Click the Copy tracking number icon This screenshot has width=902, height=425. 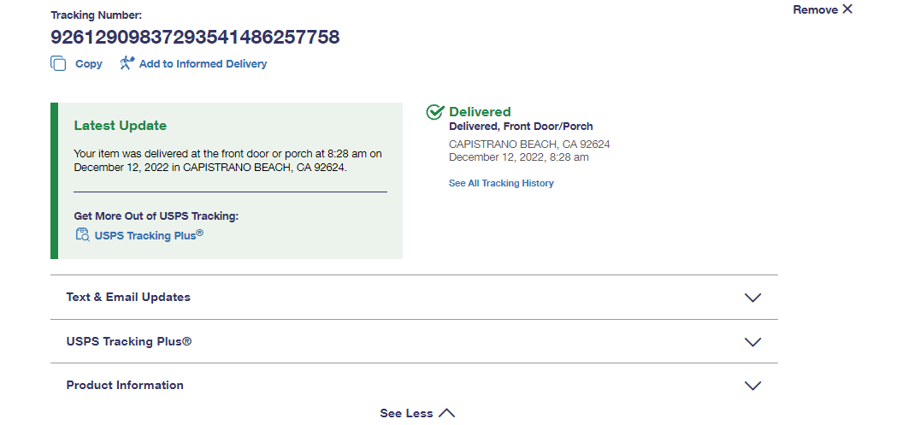(58, 63)
